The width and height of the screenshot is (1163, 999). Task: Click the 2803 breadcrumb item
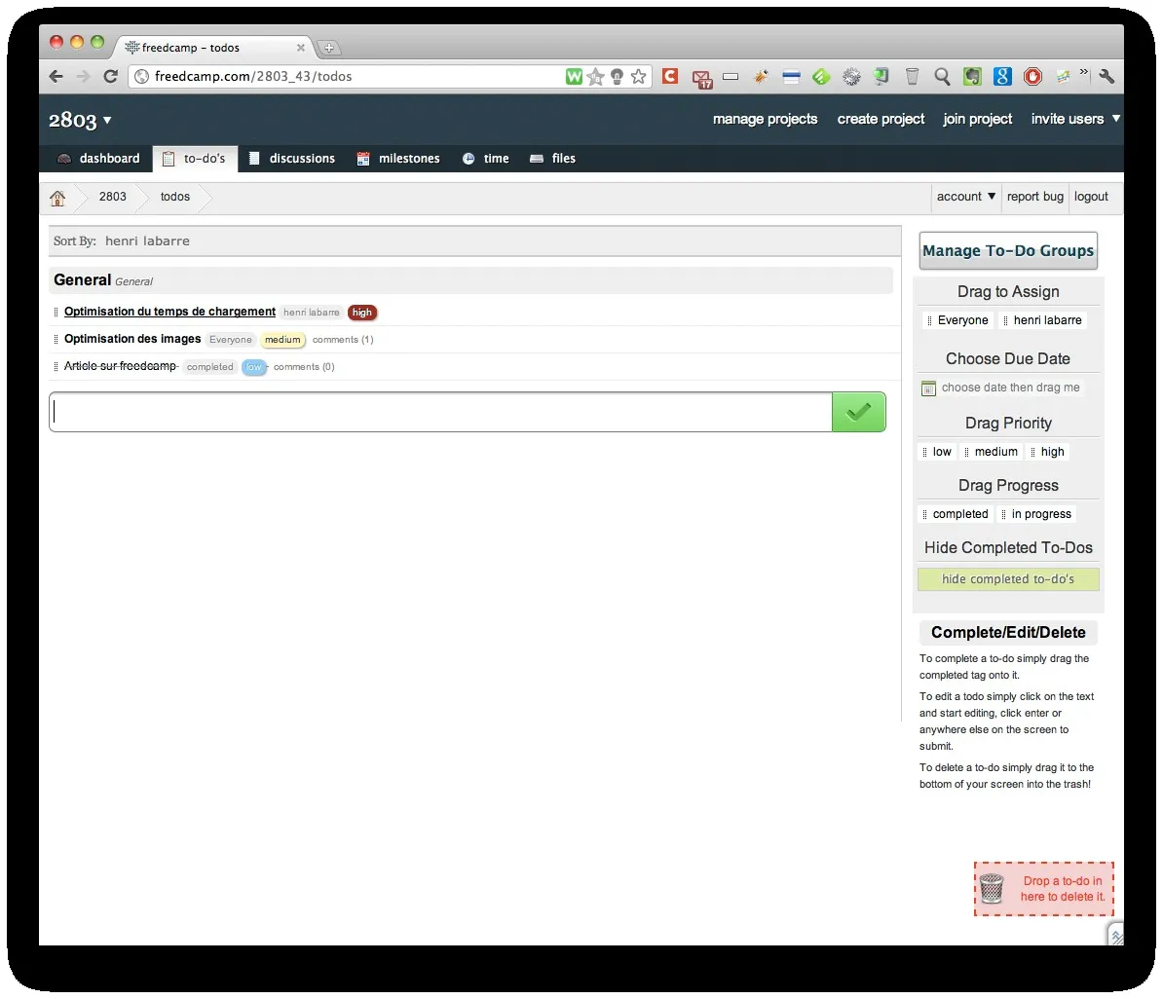pyautogui.click(x=113, y=197)
